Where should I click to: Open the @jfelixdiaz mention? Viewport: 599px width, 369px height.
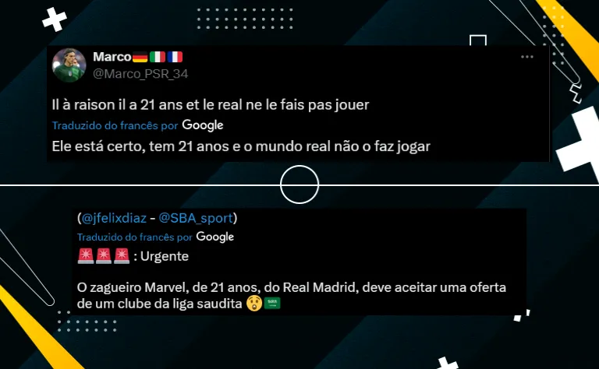(x=114, y=218)
